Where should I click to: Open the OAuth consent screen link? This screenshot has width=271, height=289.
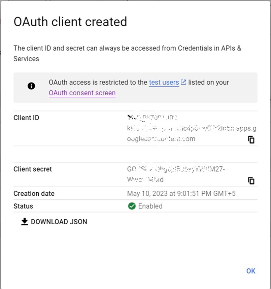[82, 93]
